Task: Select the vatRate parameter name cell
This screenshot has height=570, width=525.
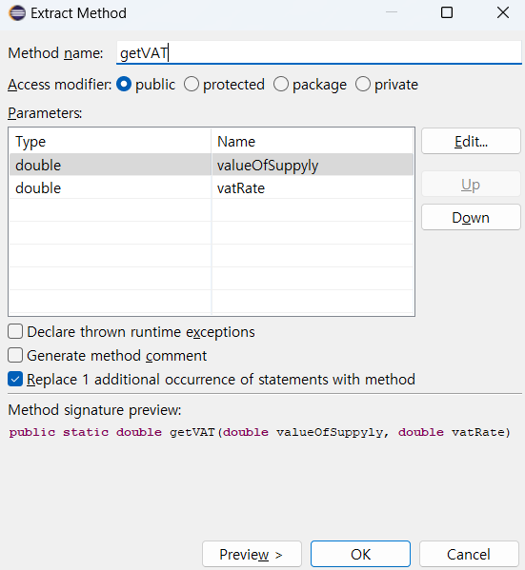Action: (x=313, y=188)
